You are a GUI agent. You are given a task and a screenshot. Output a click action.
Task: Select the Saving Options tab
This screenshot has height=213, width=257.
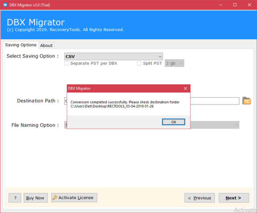click(x=21, y=45)
